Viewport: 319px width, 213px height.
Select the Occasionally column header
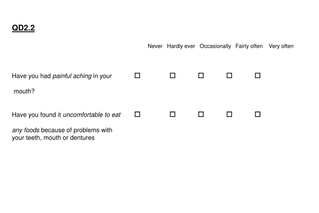[x=215, y=46]
